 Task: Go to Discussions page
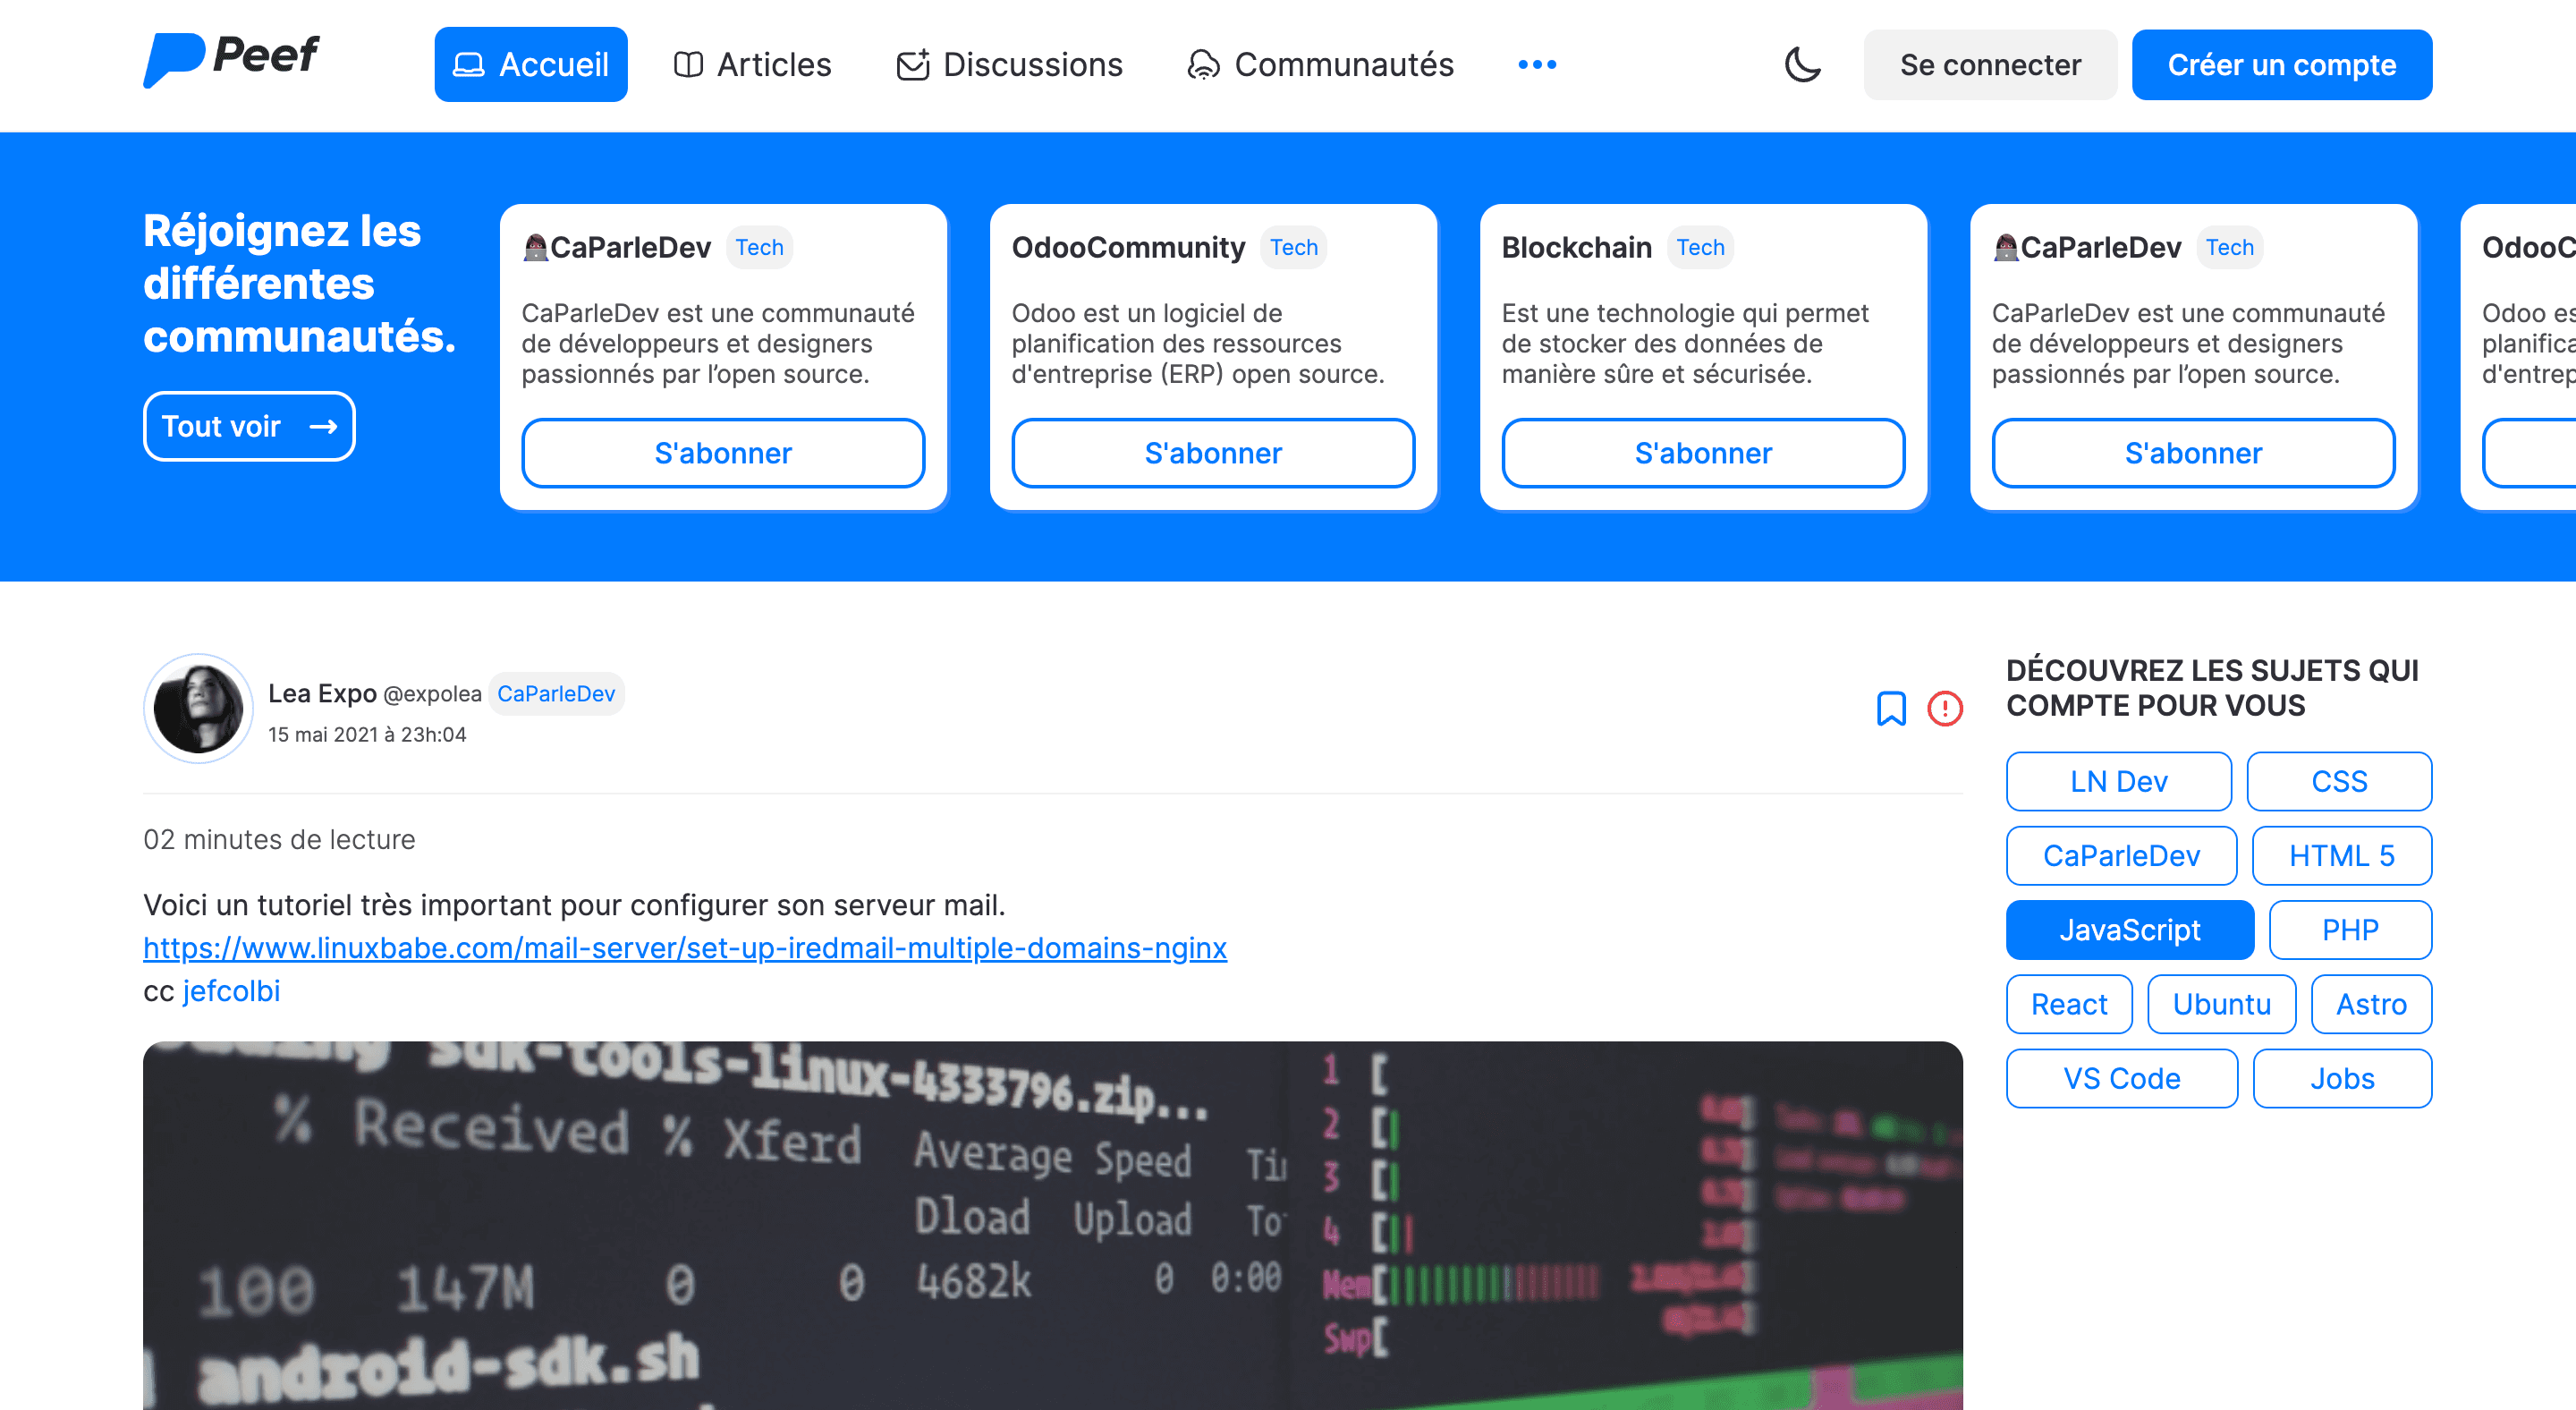1009,65
